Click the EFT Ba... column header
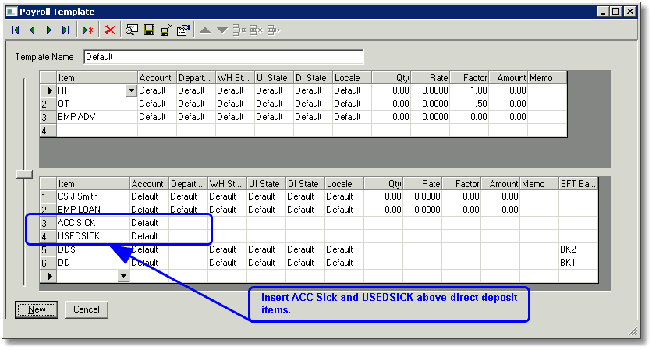The width and height of the screenshot is (652, 350). (x=578, y=184)
